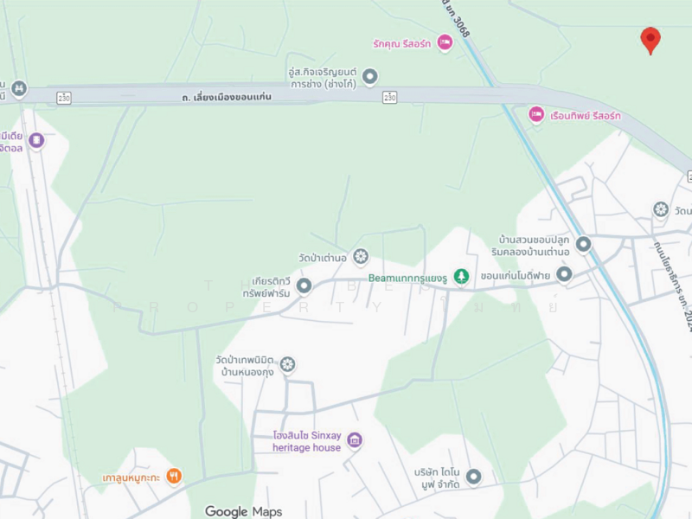Click the 230 route shield near center

click(390, 97)
